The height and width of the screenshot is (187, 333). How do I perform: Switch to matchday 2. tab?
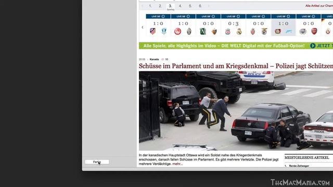(160, 6)
